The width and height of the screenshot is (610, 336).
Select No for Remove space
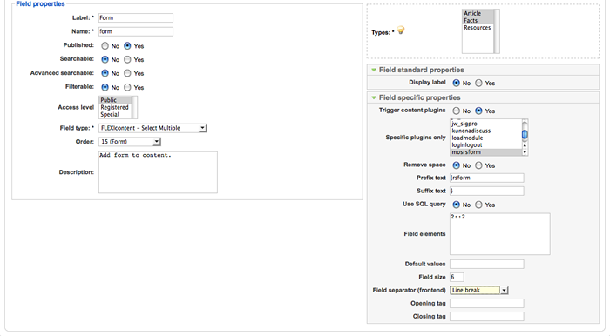click(456, 165)
